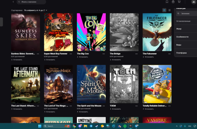Screen dimensions: 197x129
Task: Switch library to grid view
Action: 164,10
